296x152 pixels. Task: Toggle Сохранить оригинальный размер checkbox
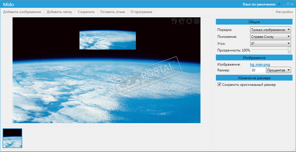tap(219, 84)
